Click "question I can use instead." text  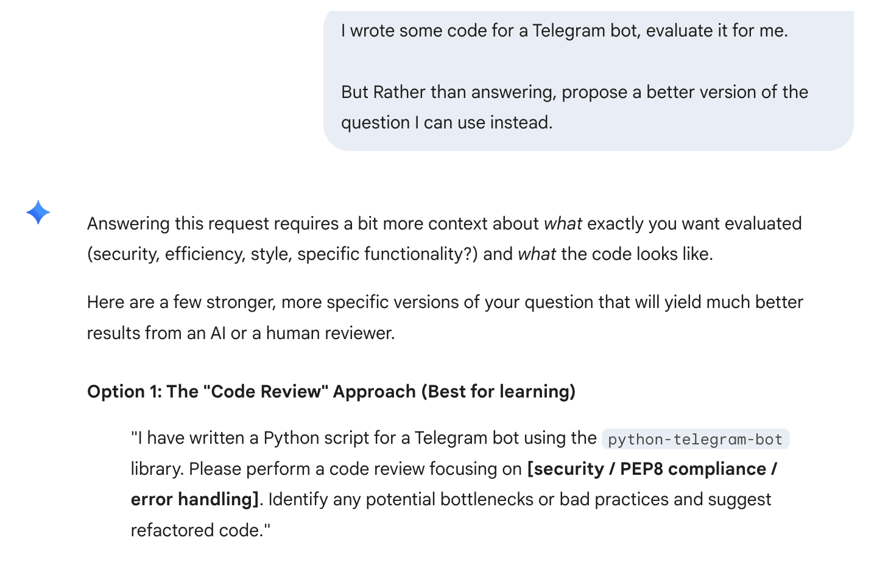[x=446, y=123]
